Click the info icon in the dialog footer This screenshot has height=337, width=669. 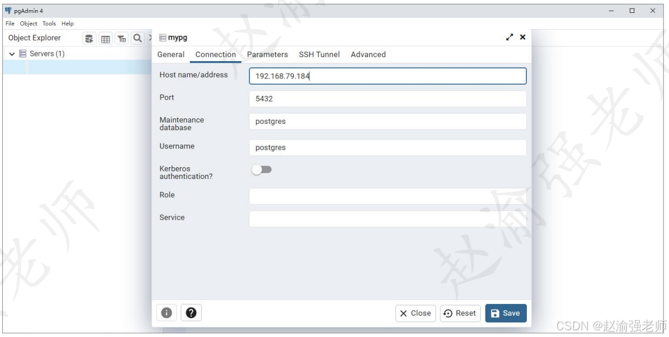166,313
